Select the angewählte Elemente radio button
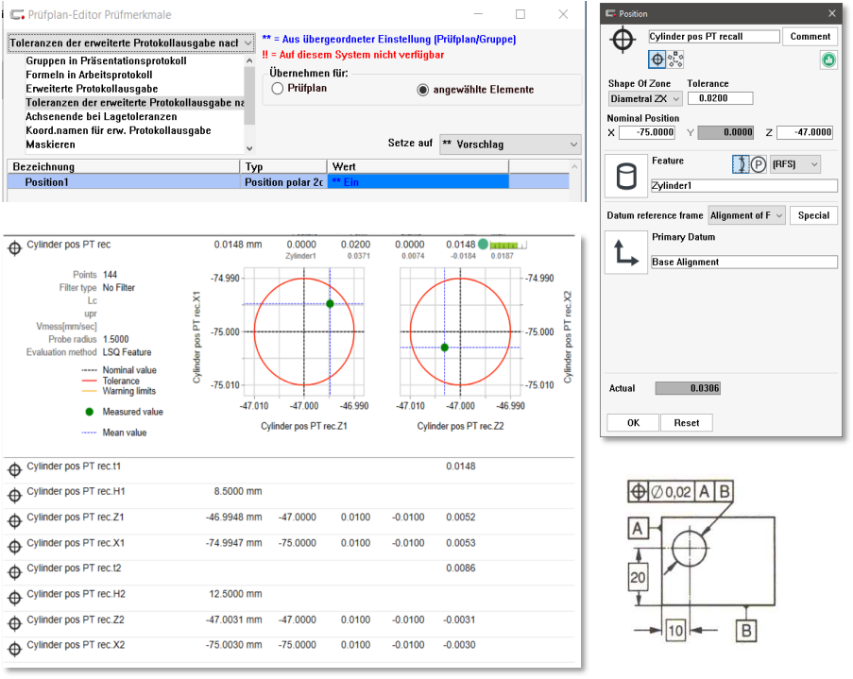The image size is (853, 679). tap(423, 90)
